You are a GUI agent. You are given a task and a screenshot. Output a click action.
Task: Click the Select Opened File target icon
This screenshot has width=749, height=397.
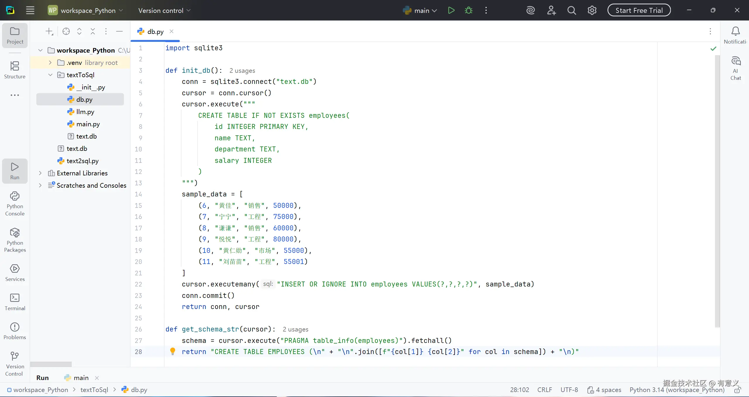click(x=66, y=31)
